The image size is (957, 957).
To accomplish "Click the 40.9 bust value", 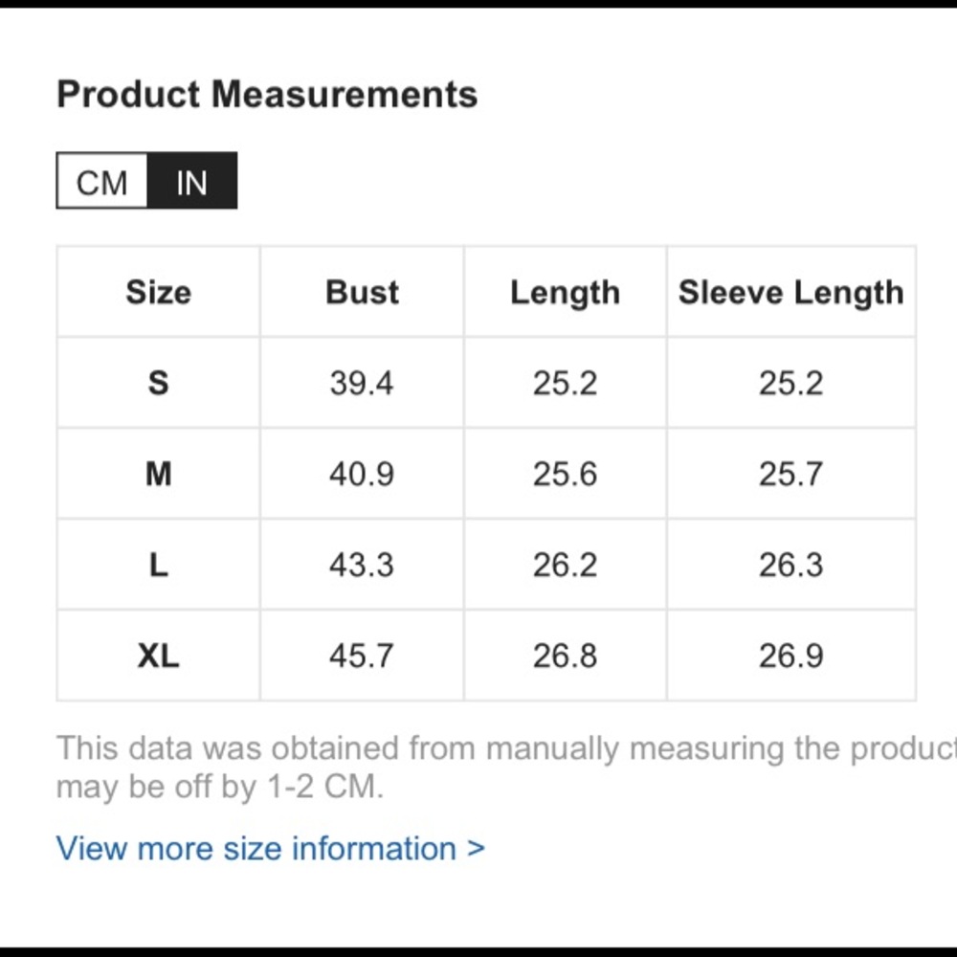I will (x=362, y=475).
